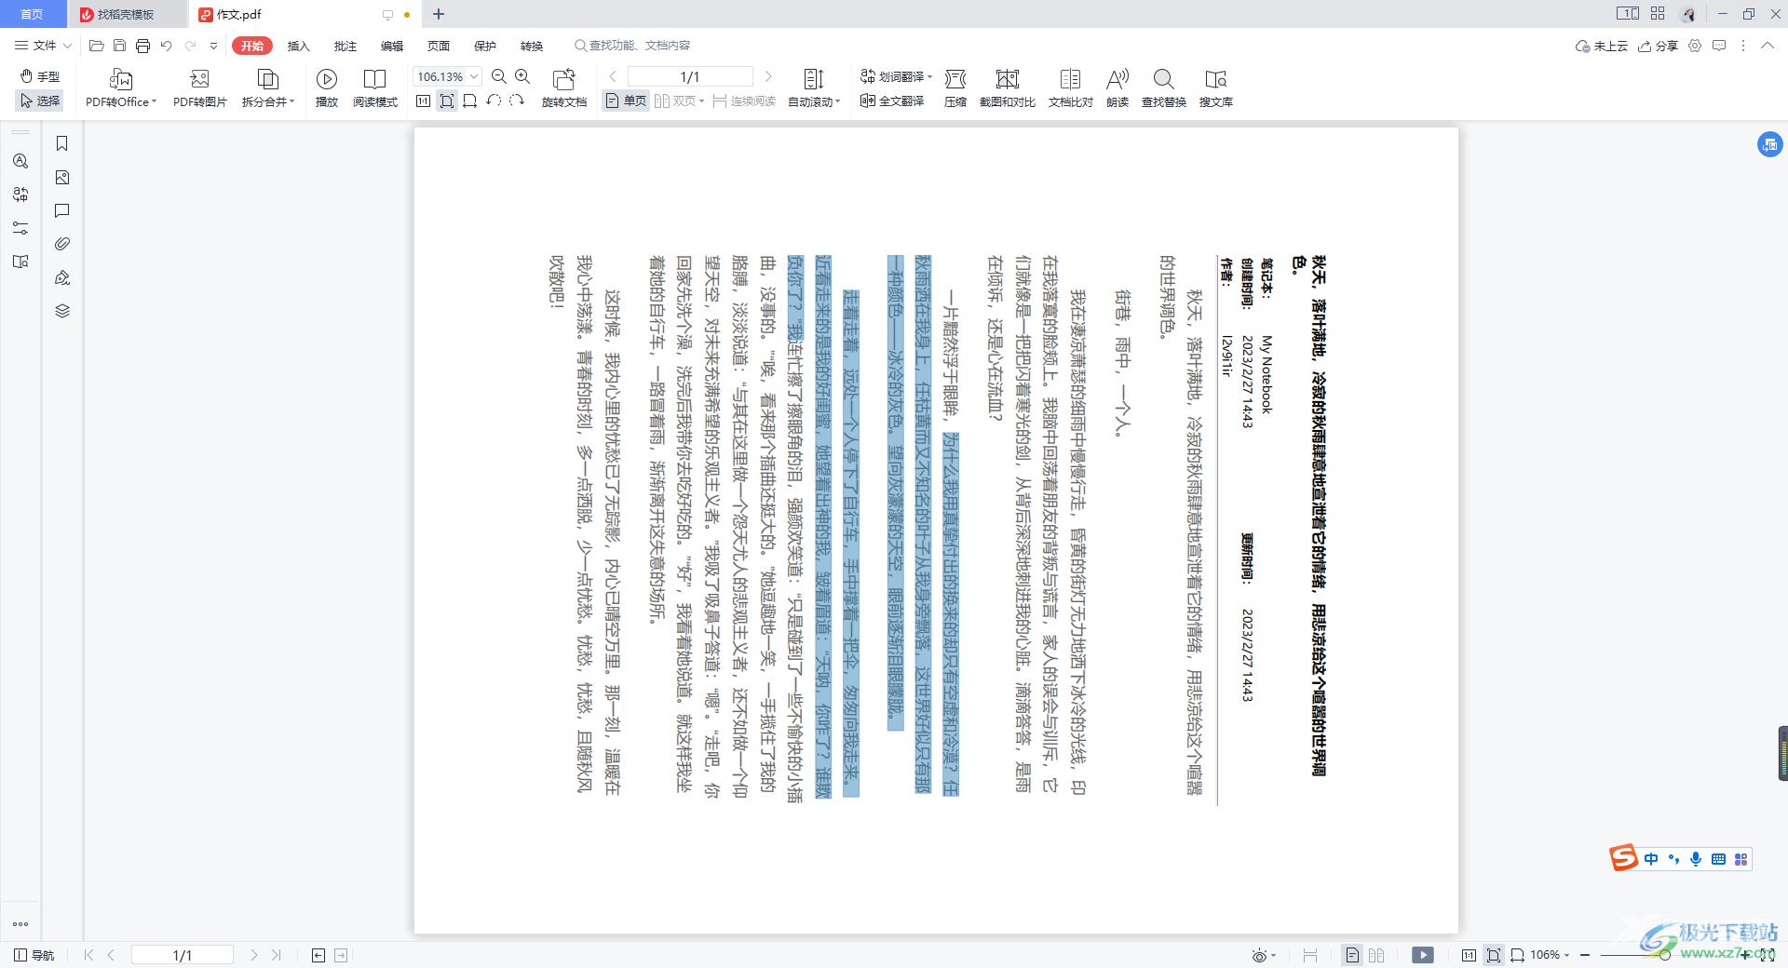This screenshot has width=1788, height=968.
Task: Switch to the 找稻壳模板 window tab
Action: tap(127, 14)
